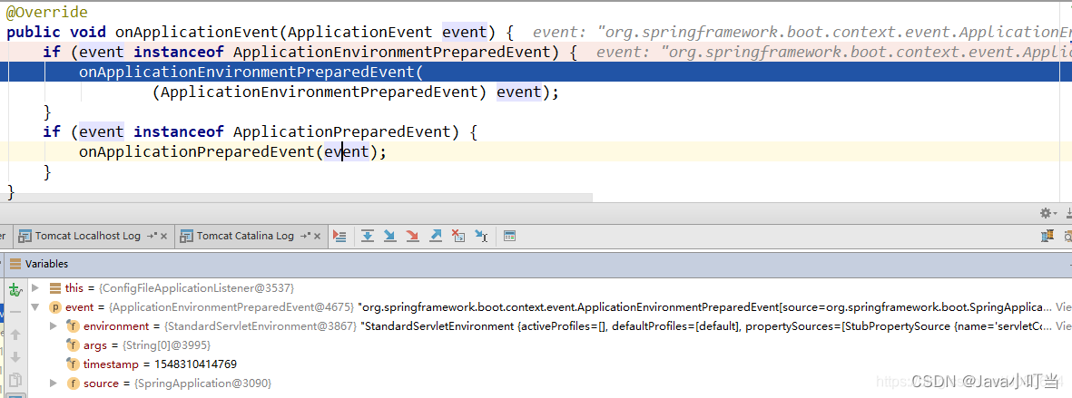1072x398 pixels.
Task: Pin the Tomcat Localhost Log tab
Action: (x=152, y=237)
